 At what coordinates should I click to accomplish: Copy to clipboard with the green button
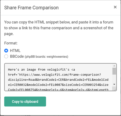tap(25, 101)
